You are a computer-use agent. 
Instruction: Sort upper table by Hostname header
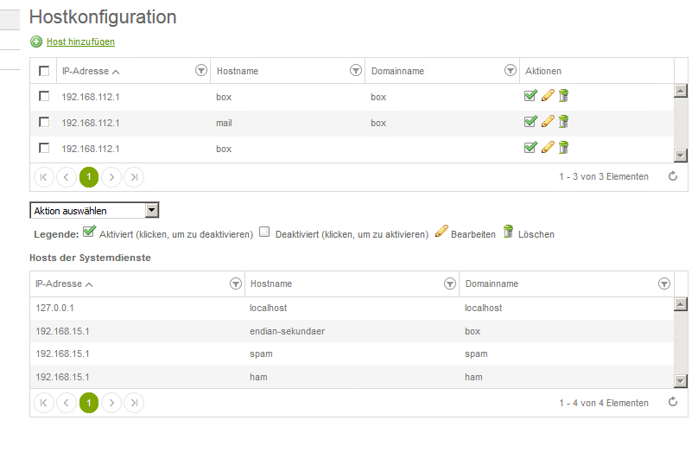coord(238,71)
